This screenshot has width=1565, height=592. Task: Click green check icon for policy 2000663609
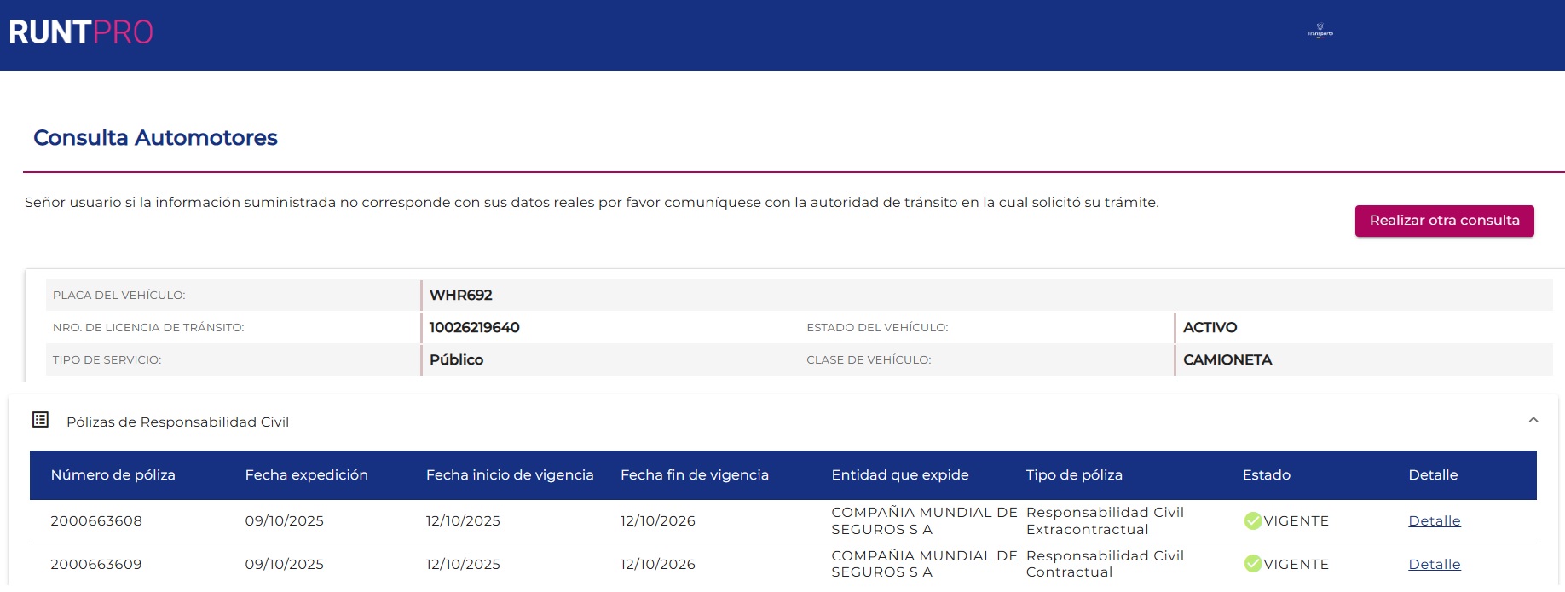point(1252,564)
